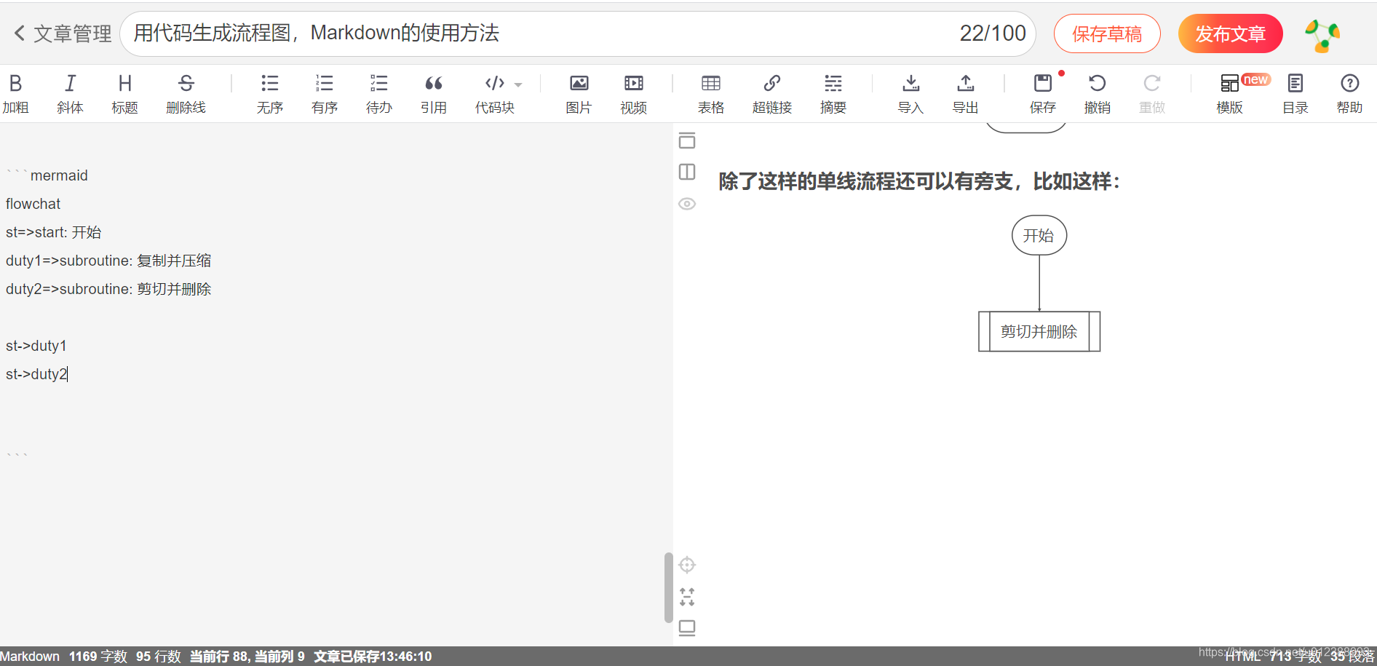1377x666 pixels.
Task: Click the 'st=>start: 开始' line
Action: (54, 232)
